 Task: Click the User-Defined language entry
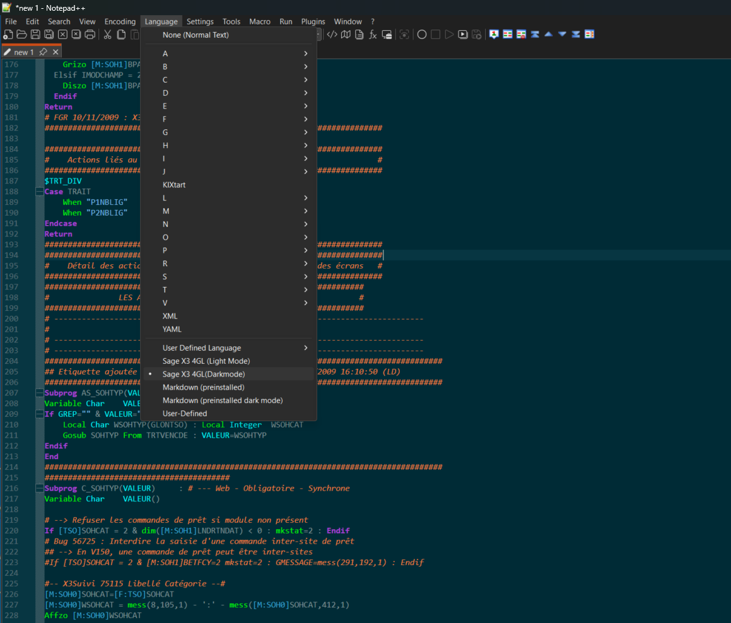coord(185,414)
